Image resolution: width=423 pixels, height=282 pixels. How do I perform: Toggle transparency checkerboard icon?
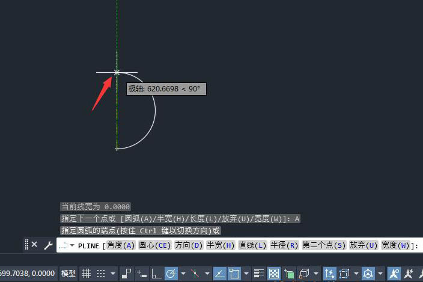(x=274, y=274)
